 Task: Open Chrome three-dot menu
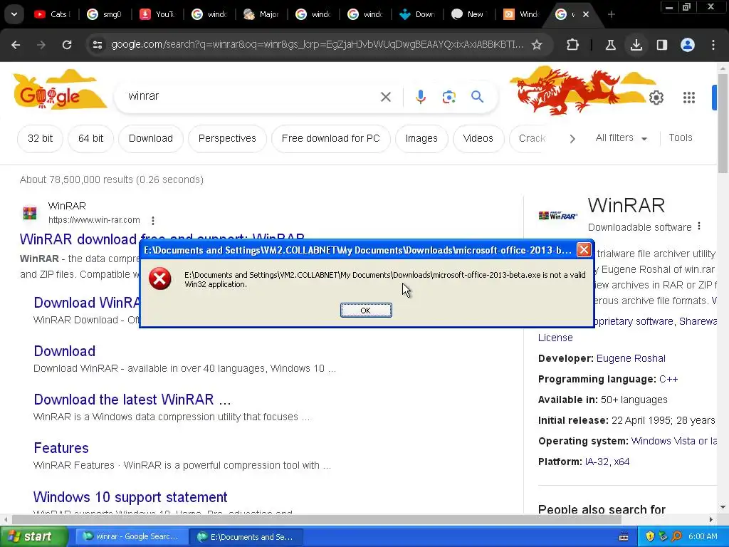tap(713, 45)
